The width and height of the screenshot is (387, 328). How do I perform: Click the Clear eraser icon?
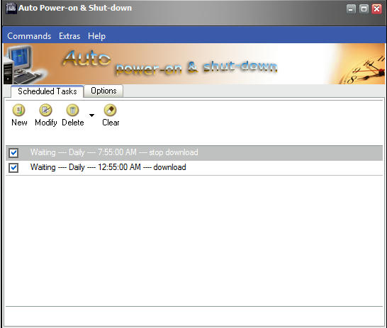111,110
